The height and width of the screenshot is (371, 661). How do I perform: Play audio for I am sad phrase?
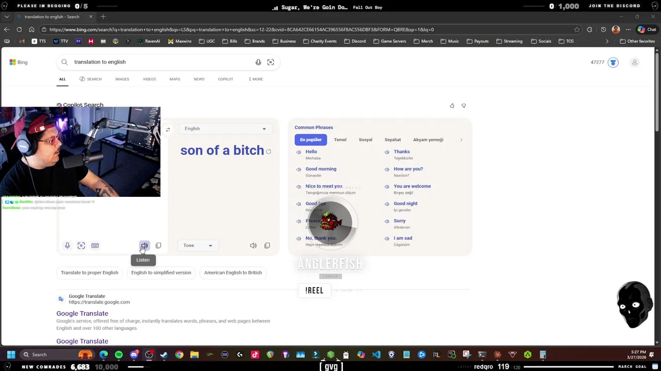387,239
